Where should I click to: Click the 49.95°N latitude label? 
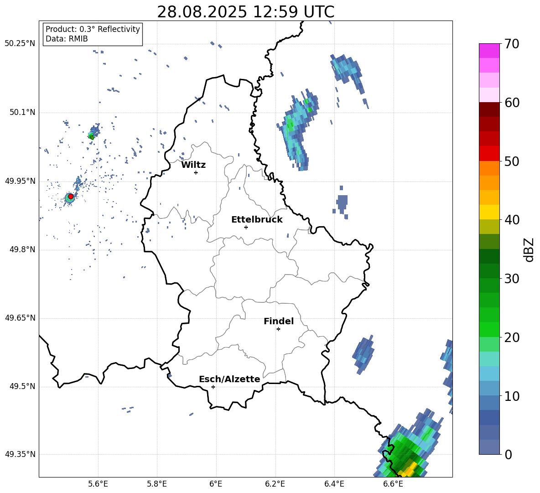20,181
